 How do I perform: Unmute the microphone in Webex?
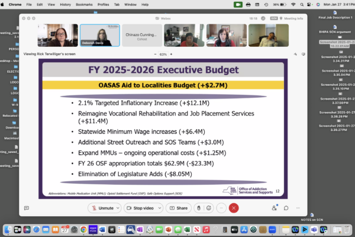pos(102,208)
